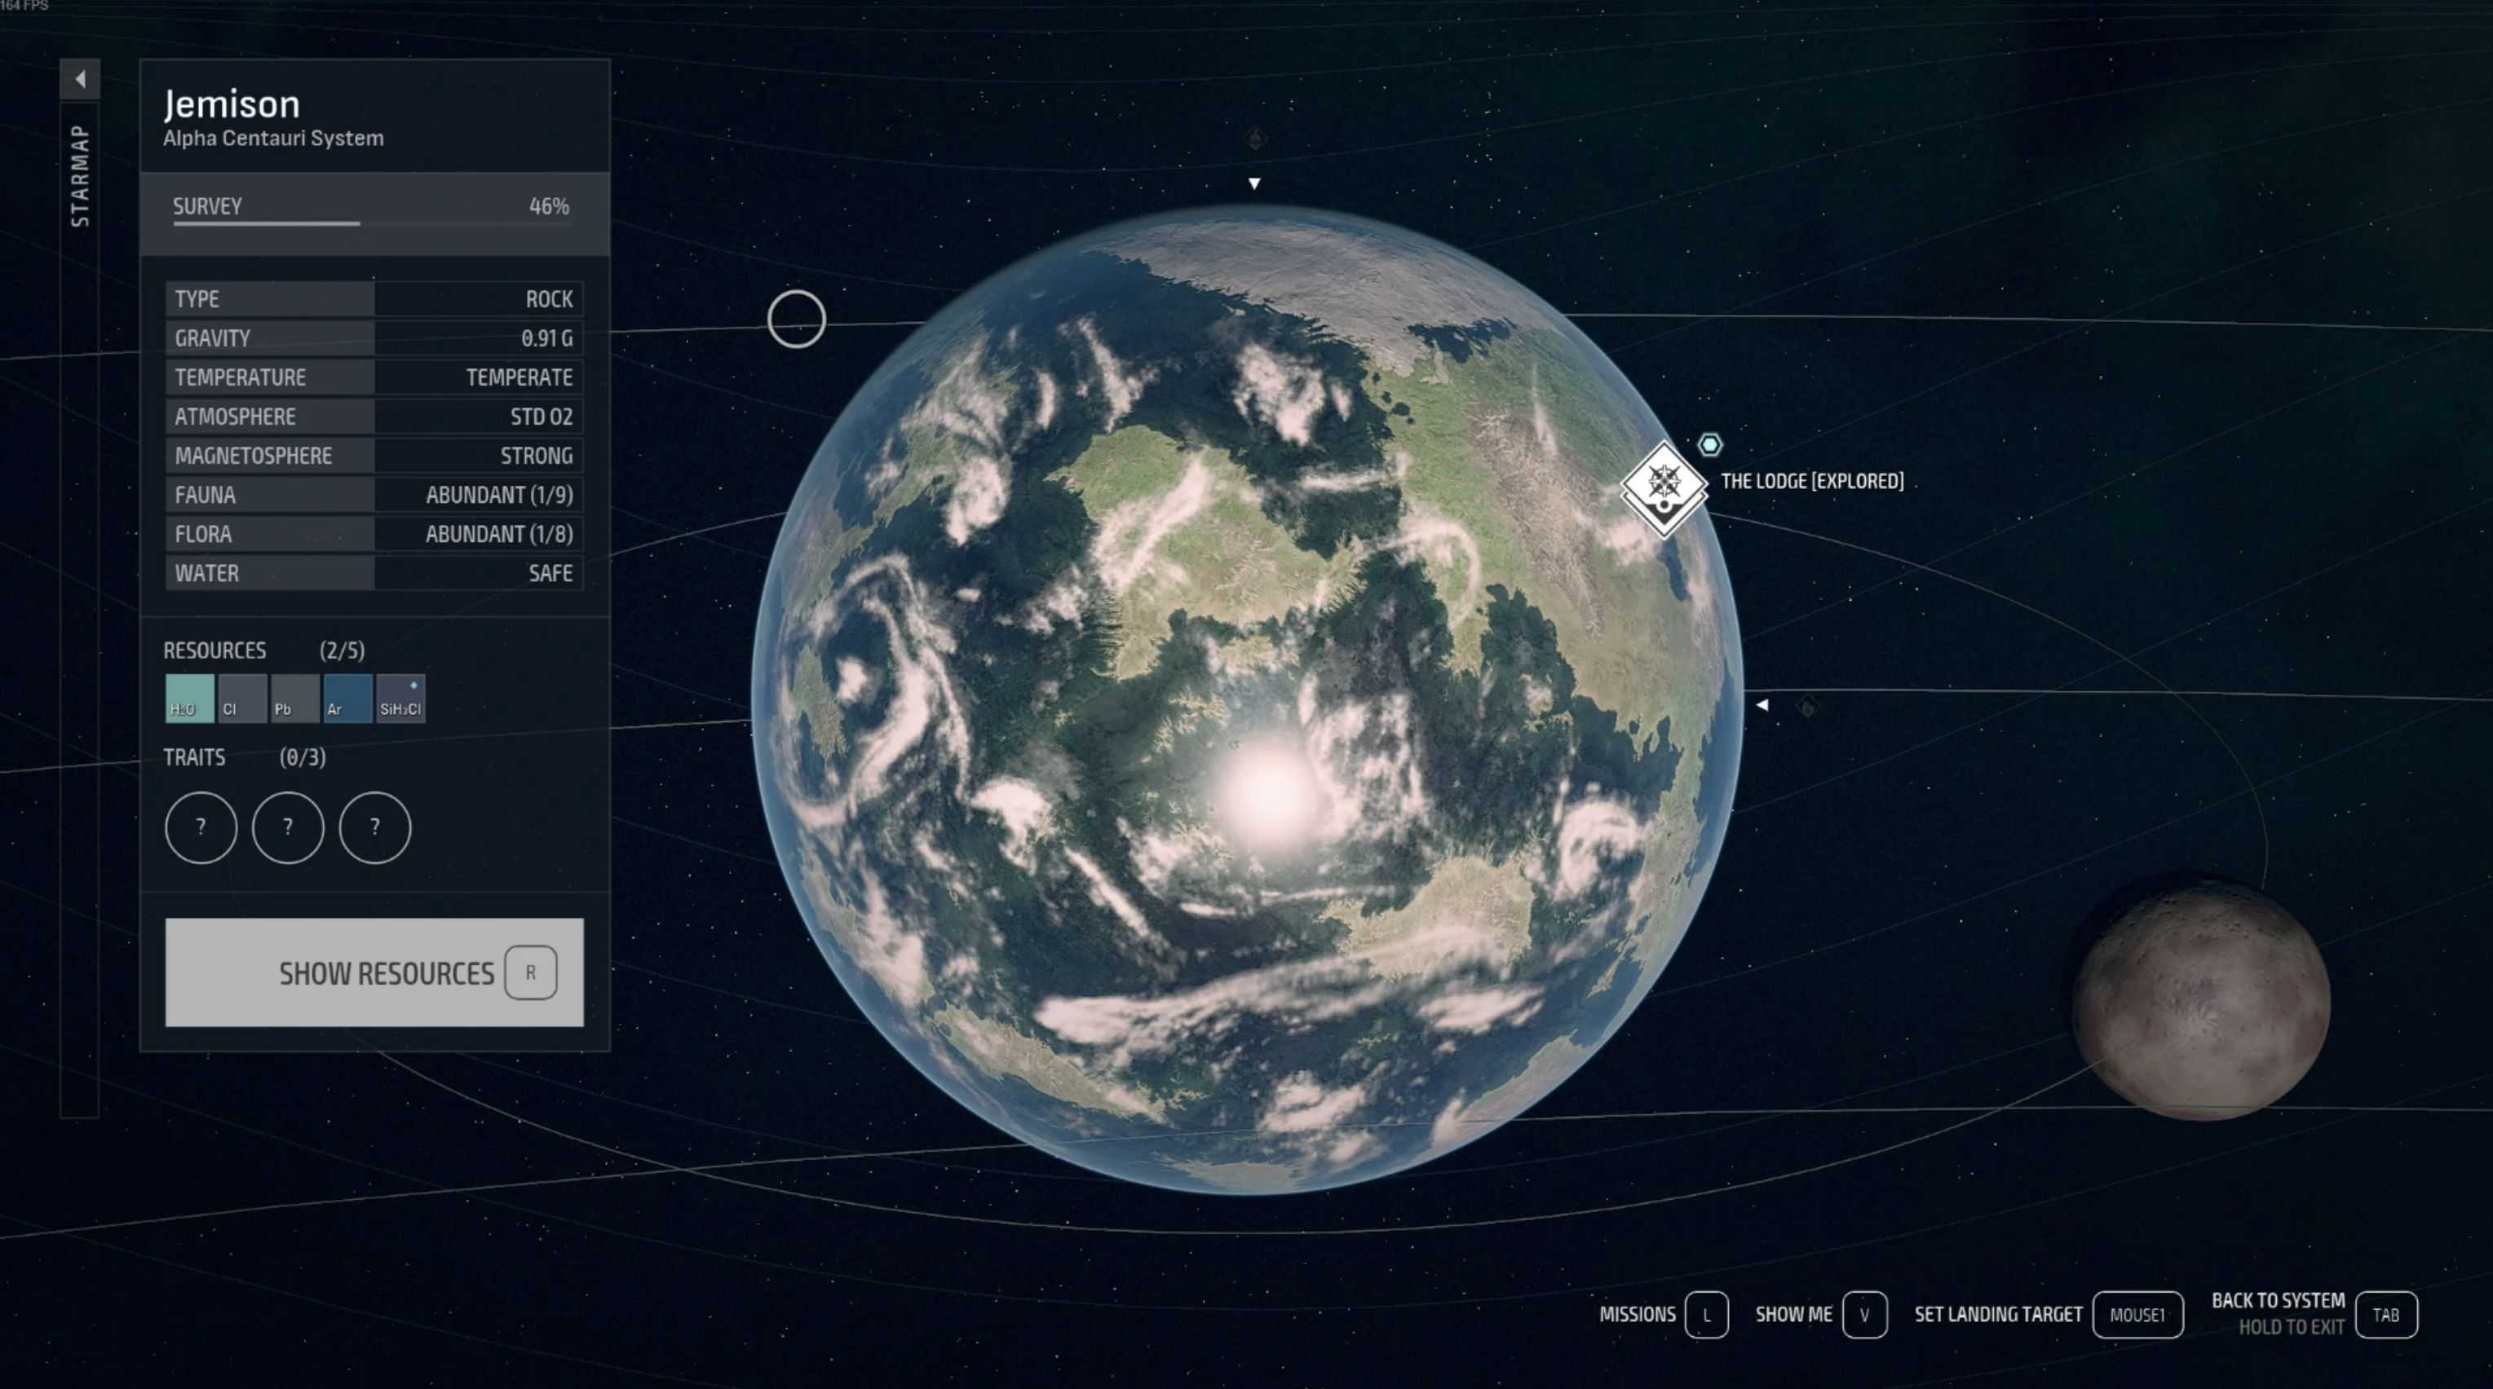Click the Show Me V key button
This screenshot has width=2493, height=1389.
click(1864, 1315)
